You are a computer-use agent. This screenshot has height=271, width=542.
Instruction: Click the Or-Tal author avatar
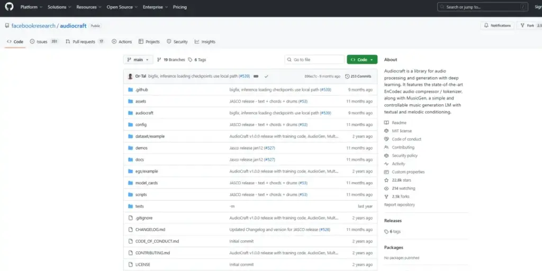(130, 76)
